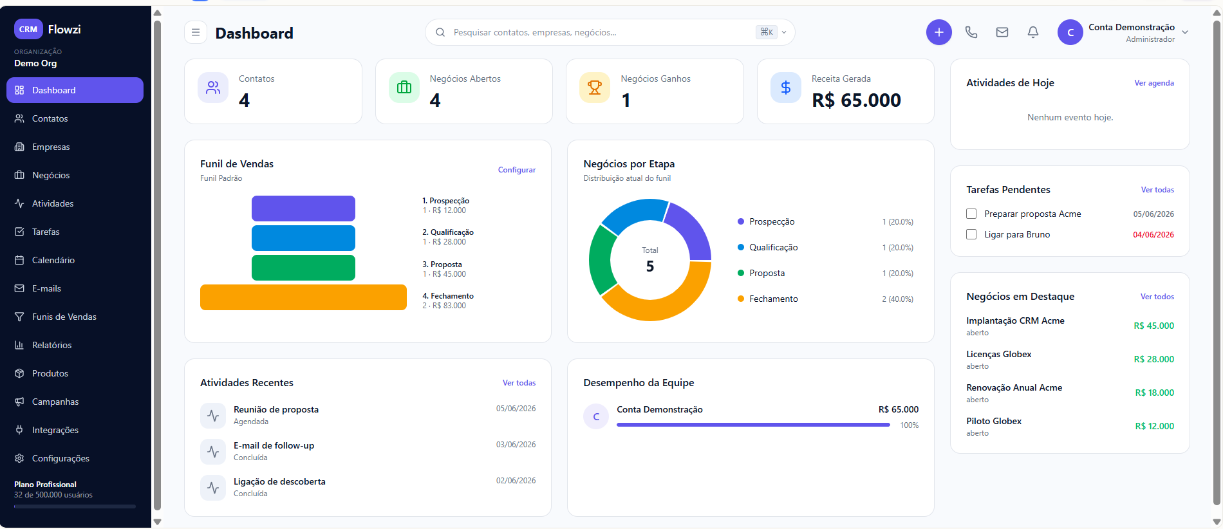Open Tarefas in the sidebar
Screen dimensions: 1223x529
[75, 232]
